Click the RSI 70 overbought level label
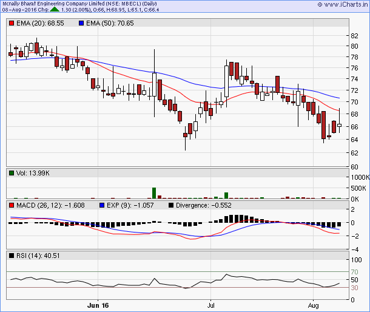This screenshot has height=312, width=370. (354, 272)
